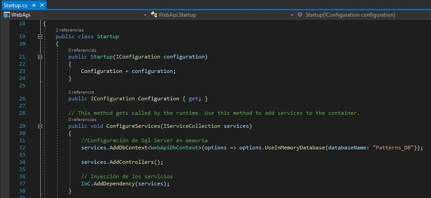Click the IConfiguration type in constructor signature
The width and height of the screenshot is (431, 198).
click(138, 57)
